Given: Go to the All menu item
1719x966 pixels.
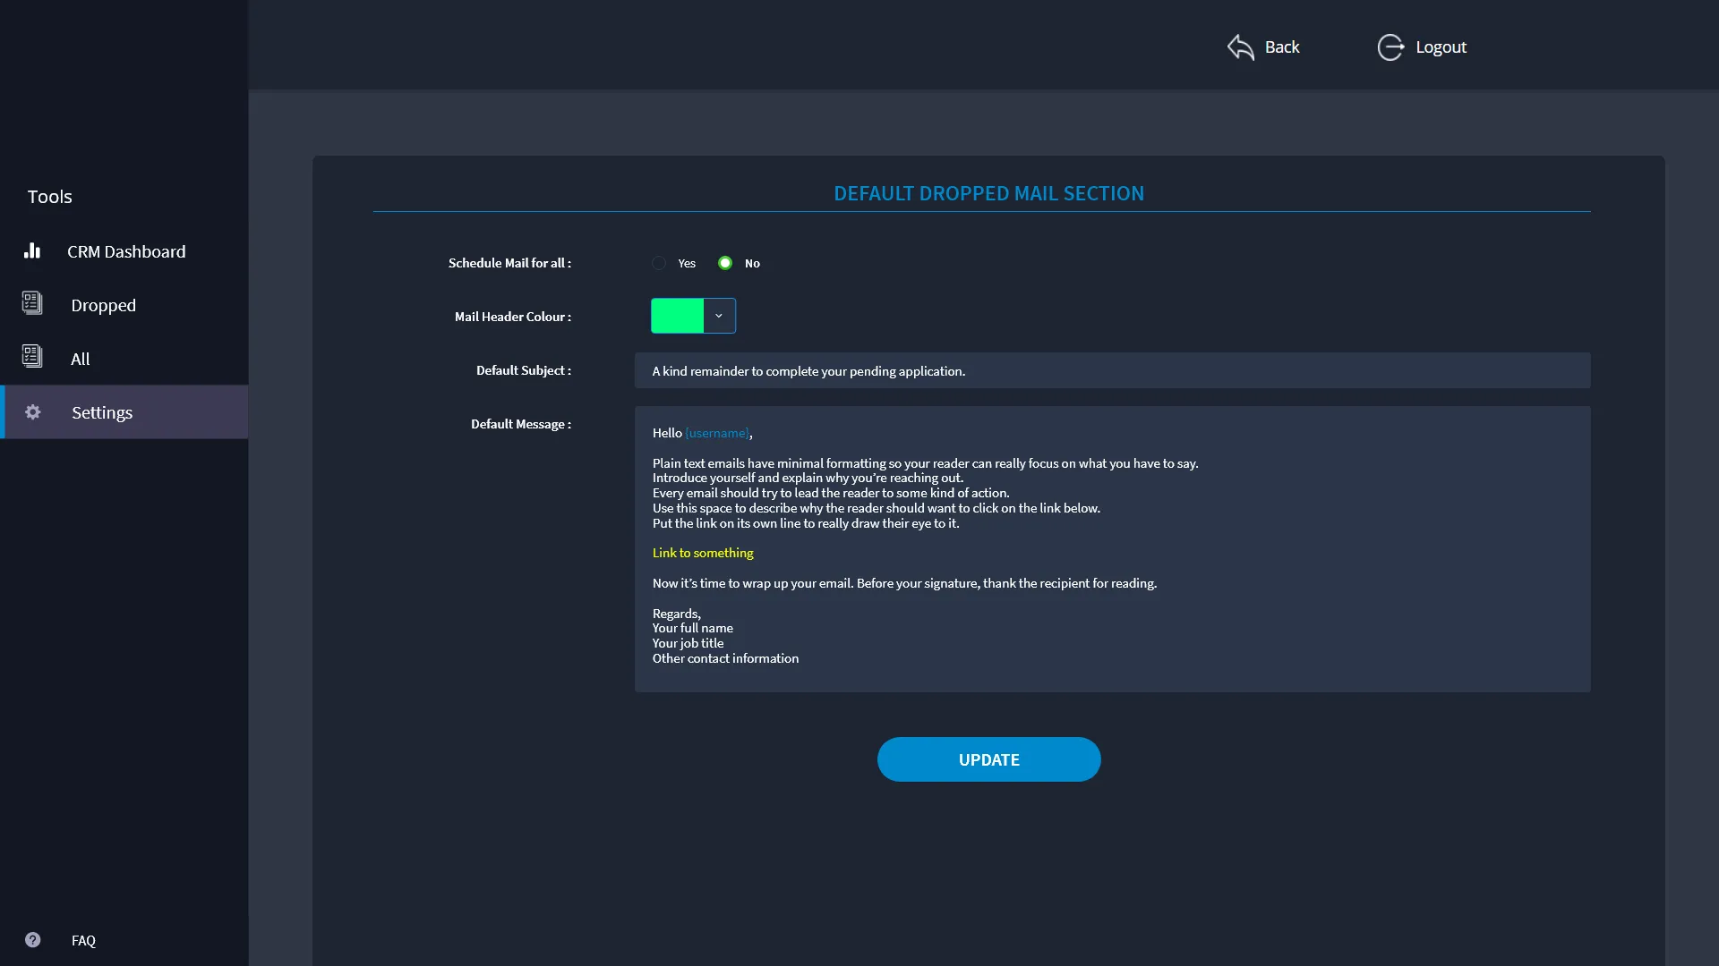Looking at the screenshot, I should tap(81, 359).
